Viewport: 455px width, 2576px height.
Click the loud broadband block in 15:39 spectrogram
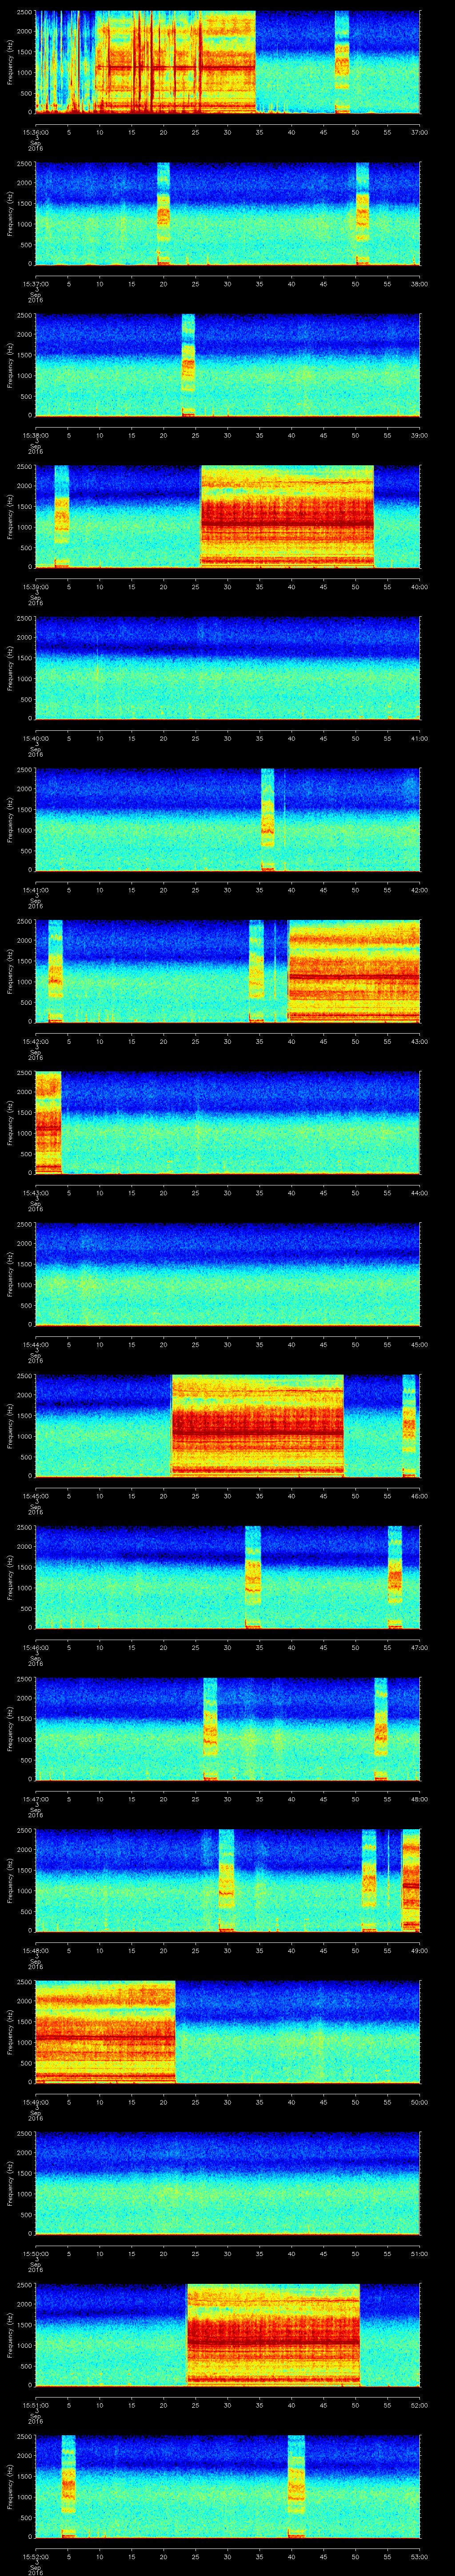[286, 516]
